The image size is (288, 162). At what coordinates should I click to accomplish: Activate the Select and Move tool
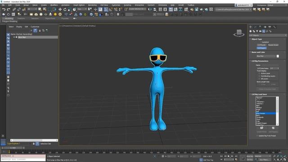click(x=60, y=9)
